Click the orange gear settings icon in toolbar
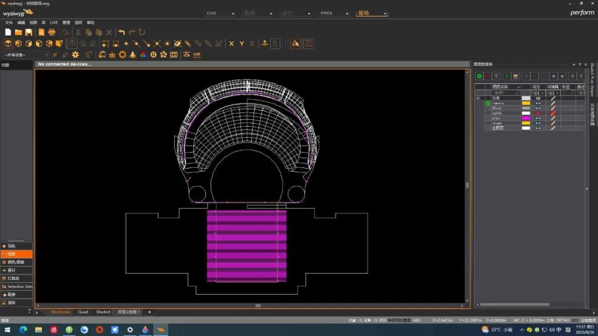The width and height of the screenshot is (598, 336). (x=75, y=55)
